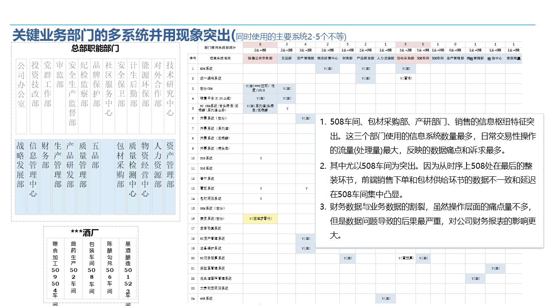The width and height of the screenshot is (545, 306).
Task: Select the 计生后勤部 department box
Action: (133, 96)
